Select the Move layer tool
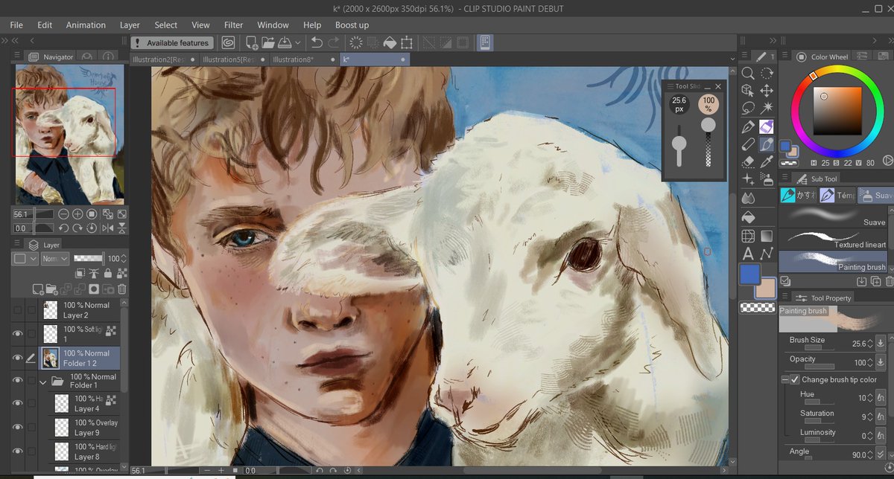Viewport: 894px width, 479px height. point(767,90)
